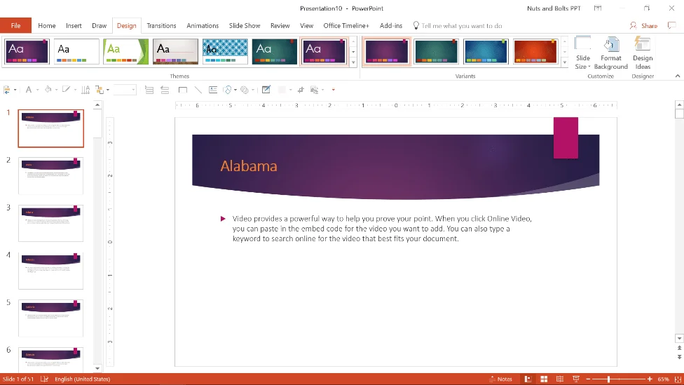Viewport: 684px width, 385px height.
Task: Open merge shapes dropdown arrow
Action: pyautogui.click(x=235, y=90)
